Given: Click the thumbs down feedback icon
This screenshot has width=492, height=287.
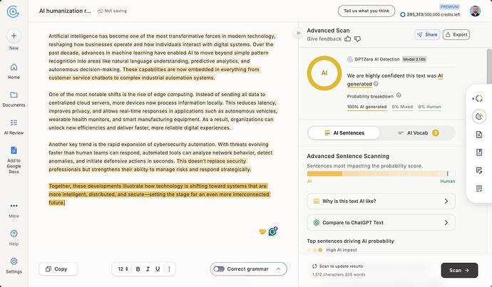Looking at the screenshot, I should tap(357, 39).
